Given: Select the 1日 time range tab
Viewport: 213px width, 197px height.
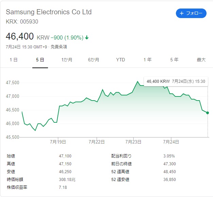Looking at the screenshot, I should (x=13, y=60).
